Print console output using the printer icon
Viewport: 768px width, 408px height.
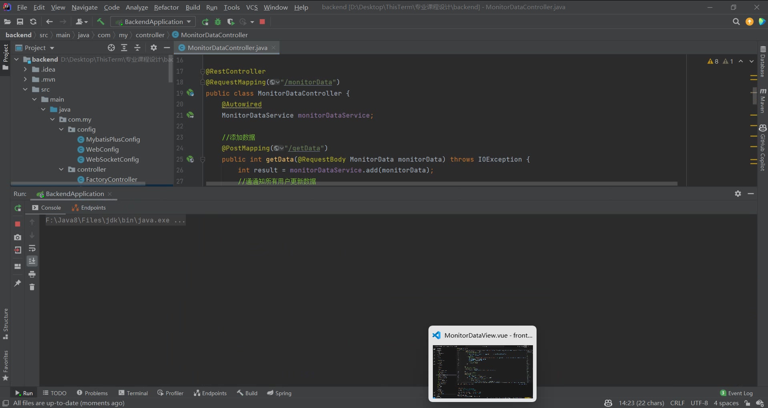[32, 274]
